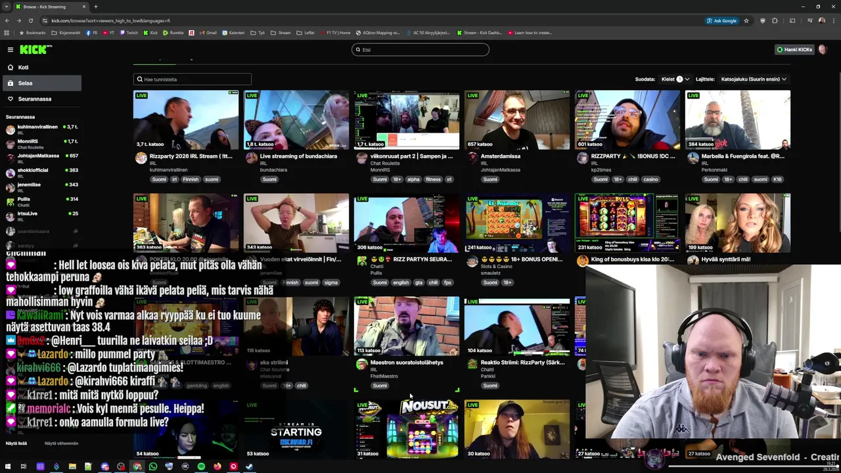Click the casino tag under RIZZPARTY stream
The height and width of the screenshot is (473, 841).
pyautogui.click(x=650, y=179)
